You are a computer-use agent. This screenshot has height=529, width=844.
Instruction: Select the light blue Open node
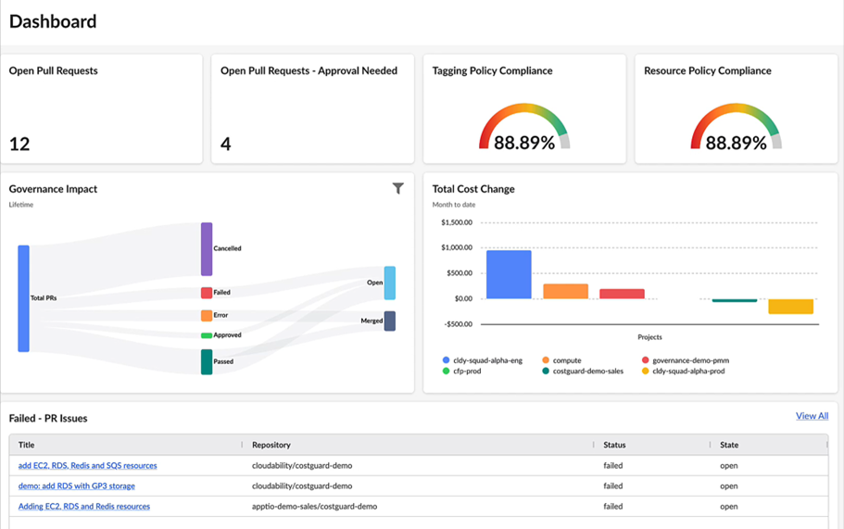(x=390, y=283)
